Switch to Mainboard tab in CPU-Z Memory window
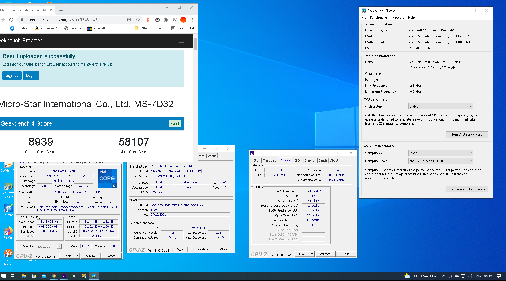Viewport: 506px width, 281px height. click(x=270, y=160)
